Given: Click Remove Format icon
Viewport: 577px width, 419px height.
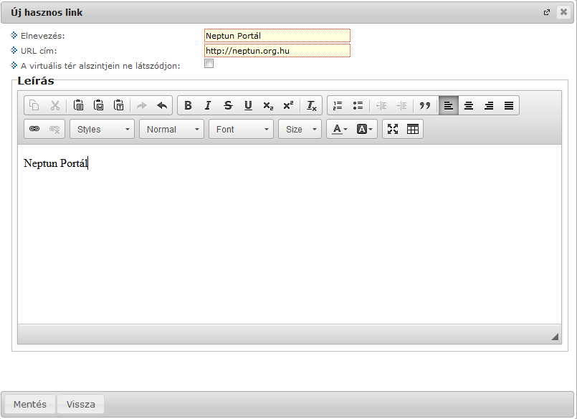Looking at the screenshot, I should click(x=312, y=105).
